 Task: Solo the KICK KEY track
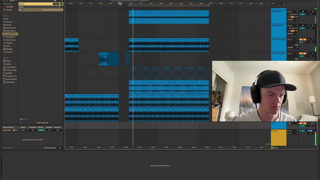click(x=309, y=11)
